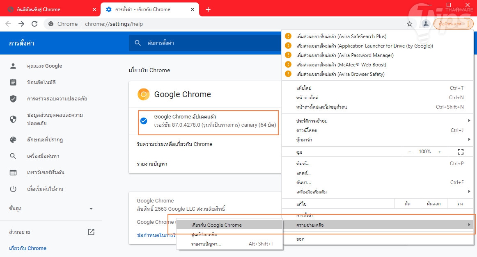Click the bookmark star icon in address bar
The height and width of the screenshot is (257, 477).
point(409,24)
